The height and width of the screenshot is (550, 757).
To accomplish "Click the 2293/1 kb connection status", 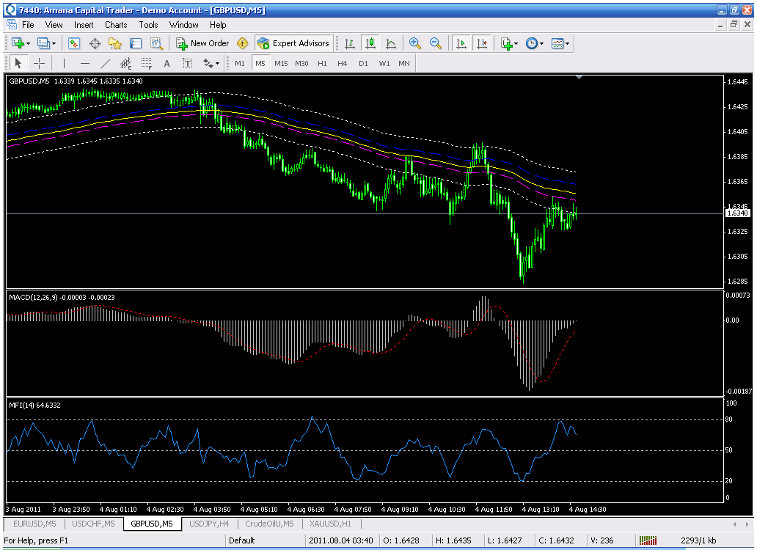I will 698,540.
